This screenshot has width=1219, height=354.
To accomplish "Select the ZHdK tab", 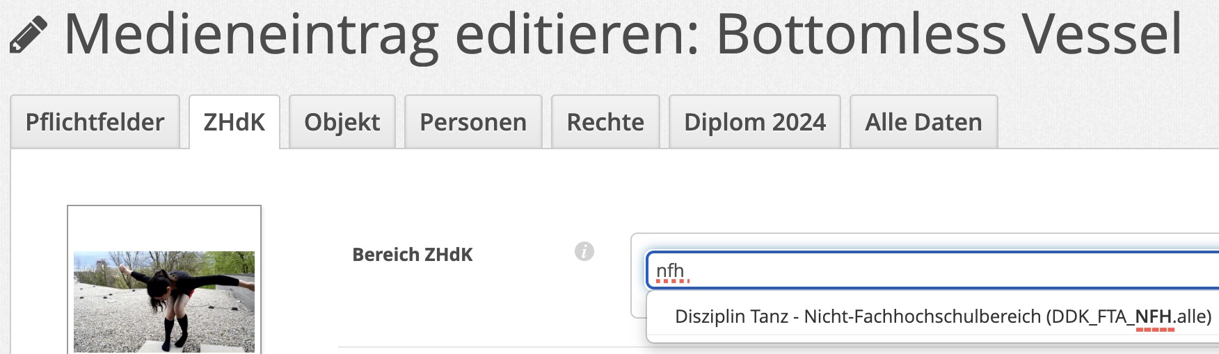I will point(234,122).
